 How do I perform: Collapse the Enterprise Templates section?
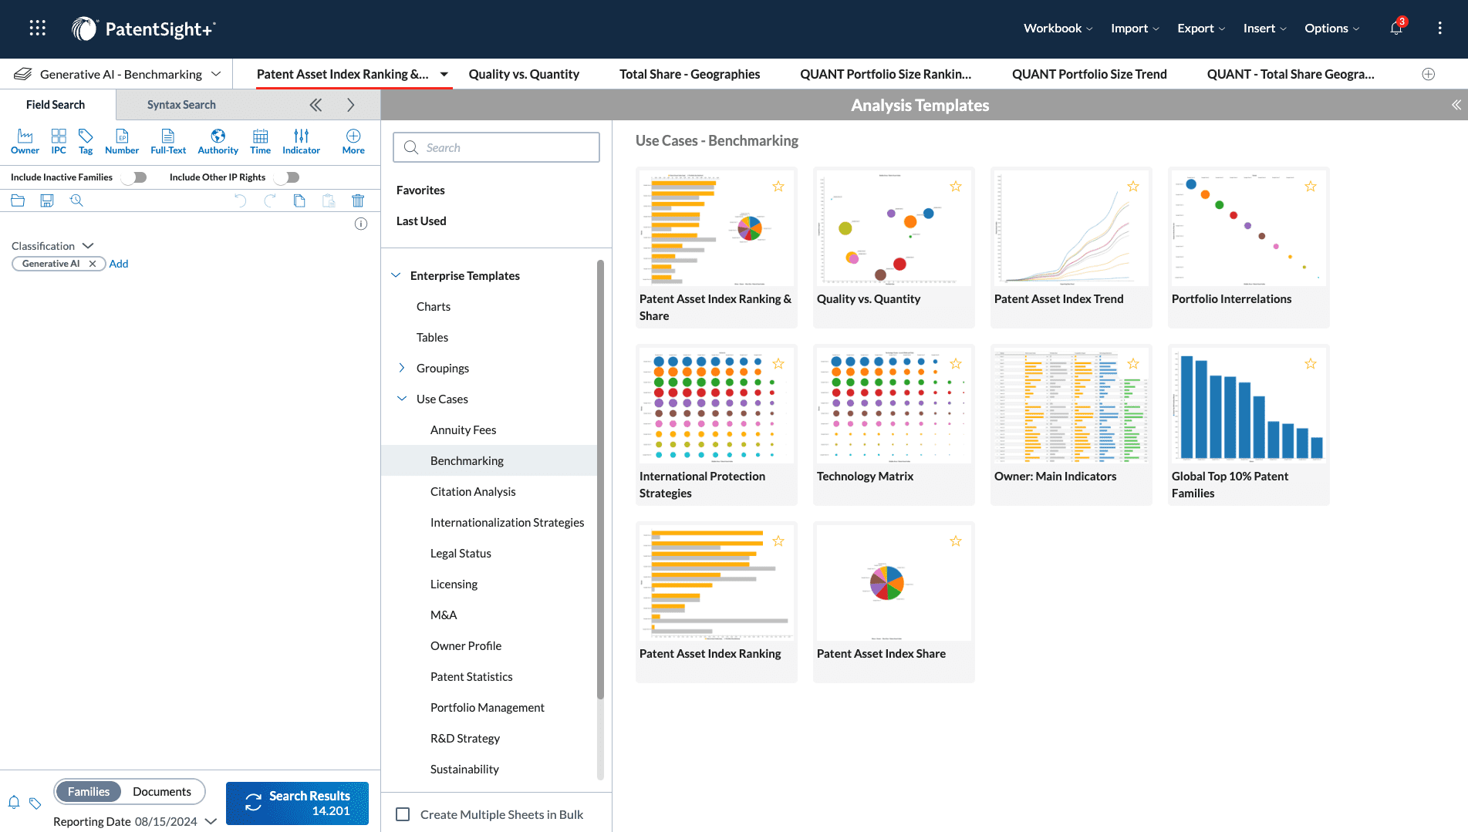pos(397,275)
